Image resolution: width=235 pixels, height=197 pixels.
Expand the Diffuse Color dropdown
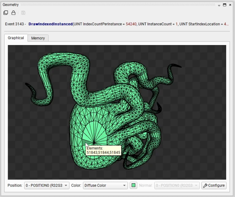[105, 185]
